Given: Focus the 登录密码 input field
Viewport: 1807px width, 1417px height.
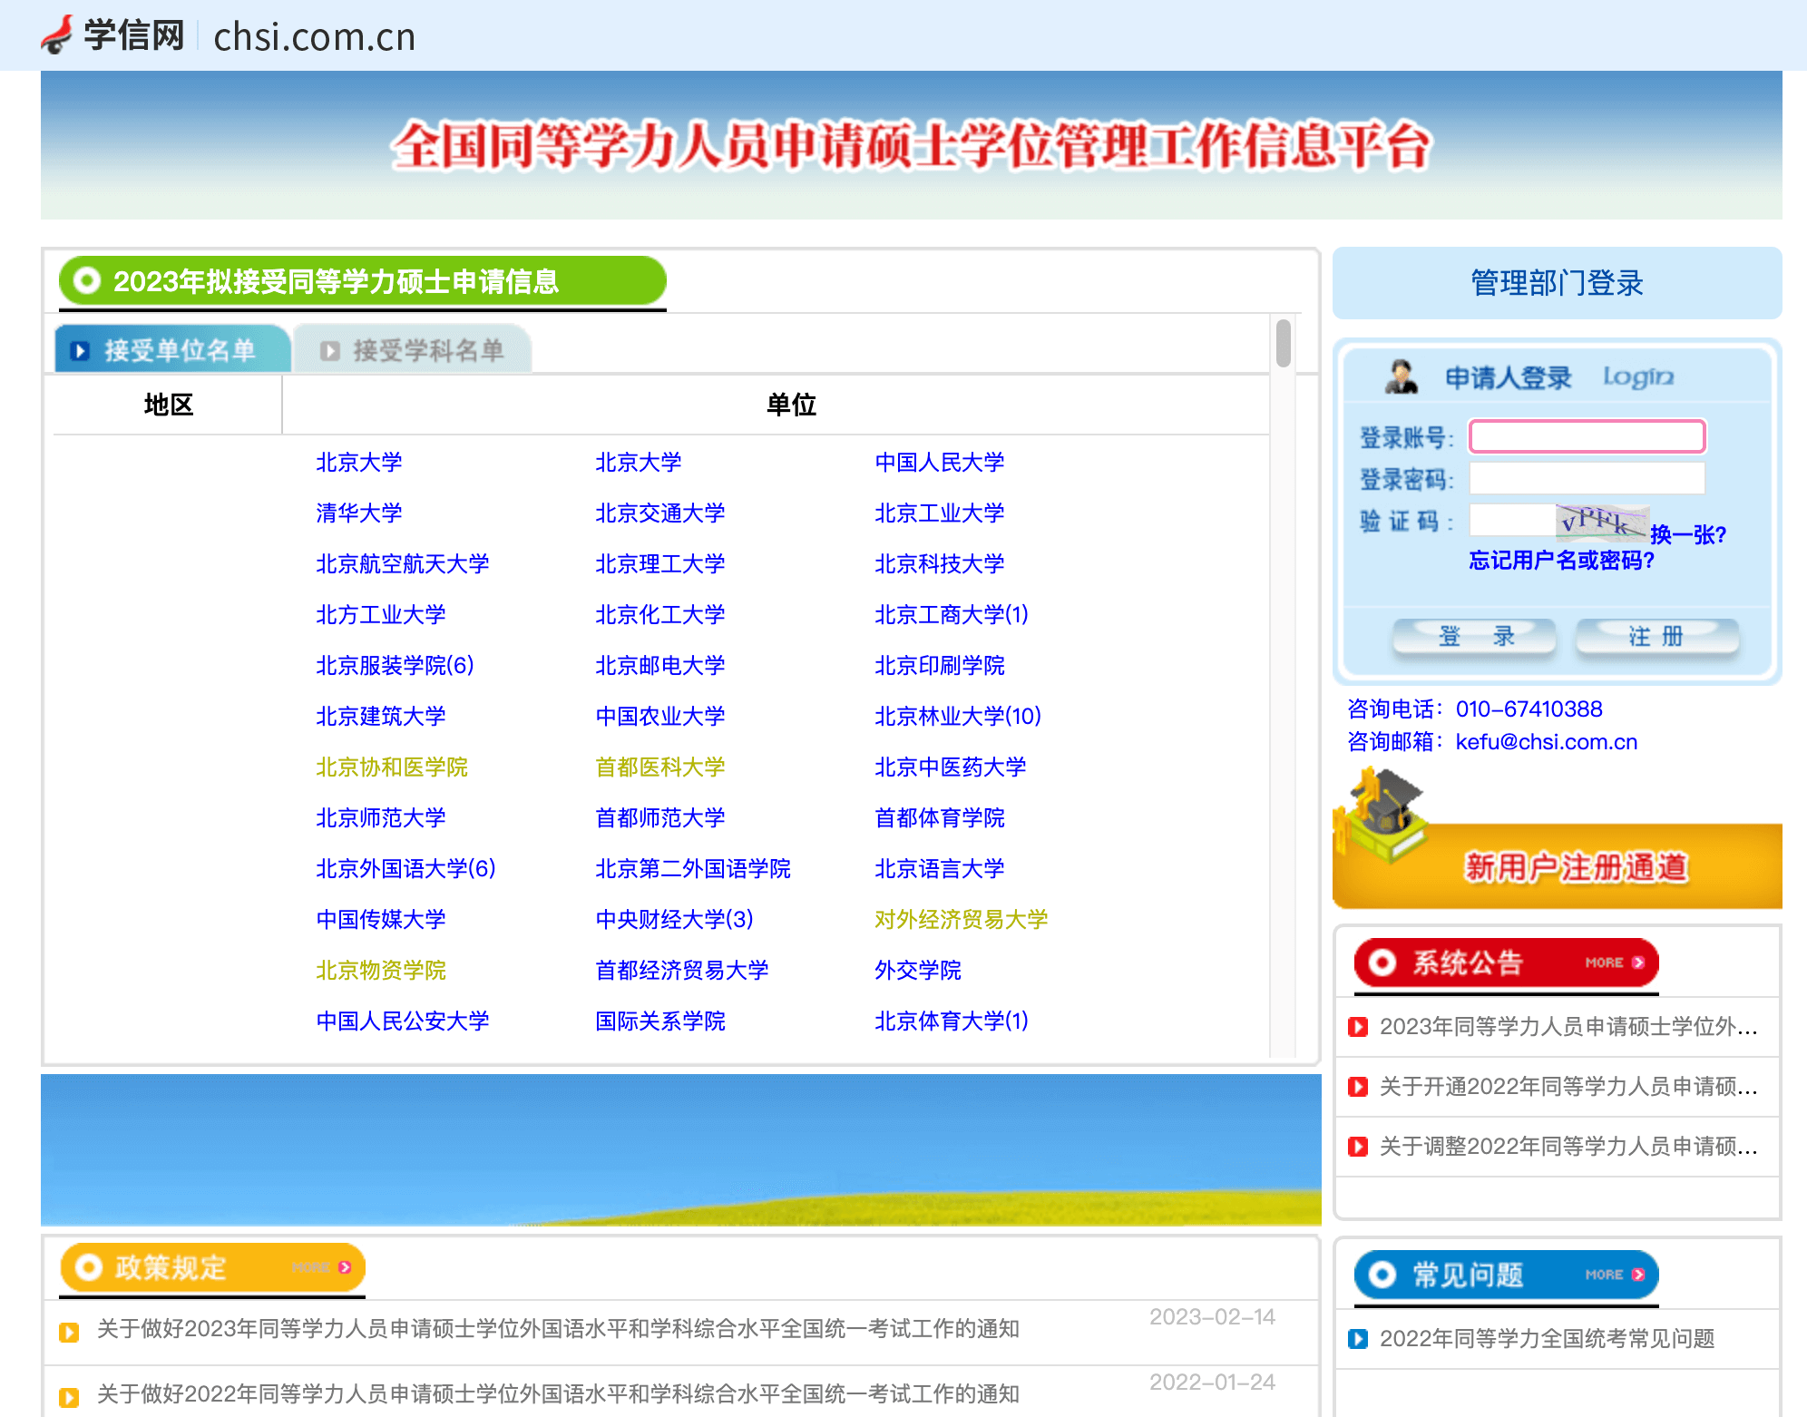Looking at the screenshot, I should 1587,478.
